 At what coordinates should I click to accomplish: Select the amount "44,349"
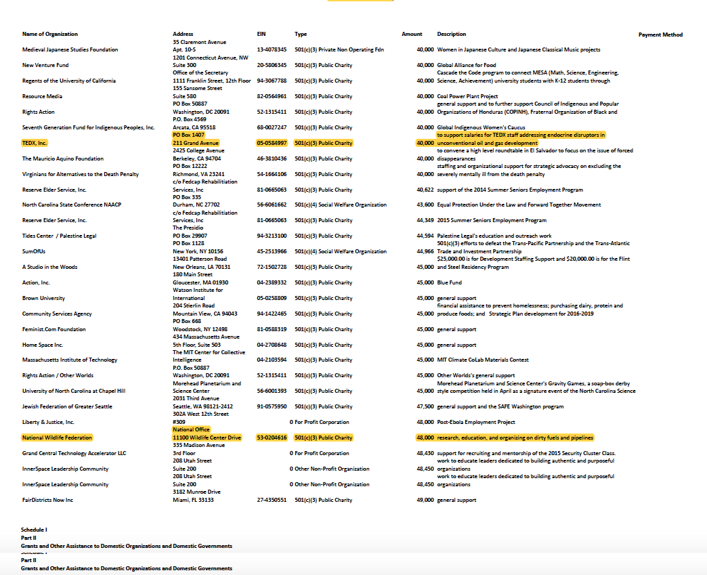pyautogui.click(x=425, y=221)
